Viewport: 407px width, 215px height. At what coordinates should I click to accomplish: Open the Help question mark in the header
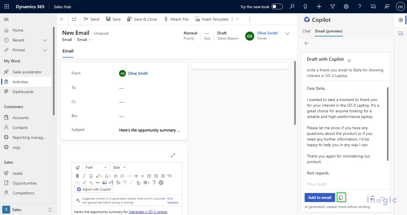[x=360, y=6]
